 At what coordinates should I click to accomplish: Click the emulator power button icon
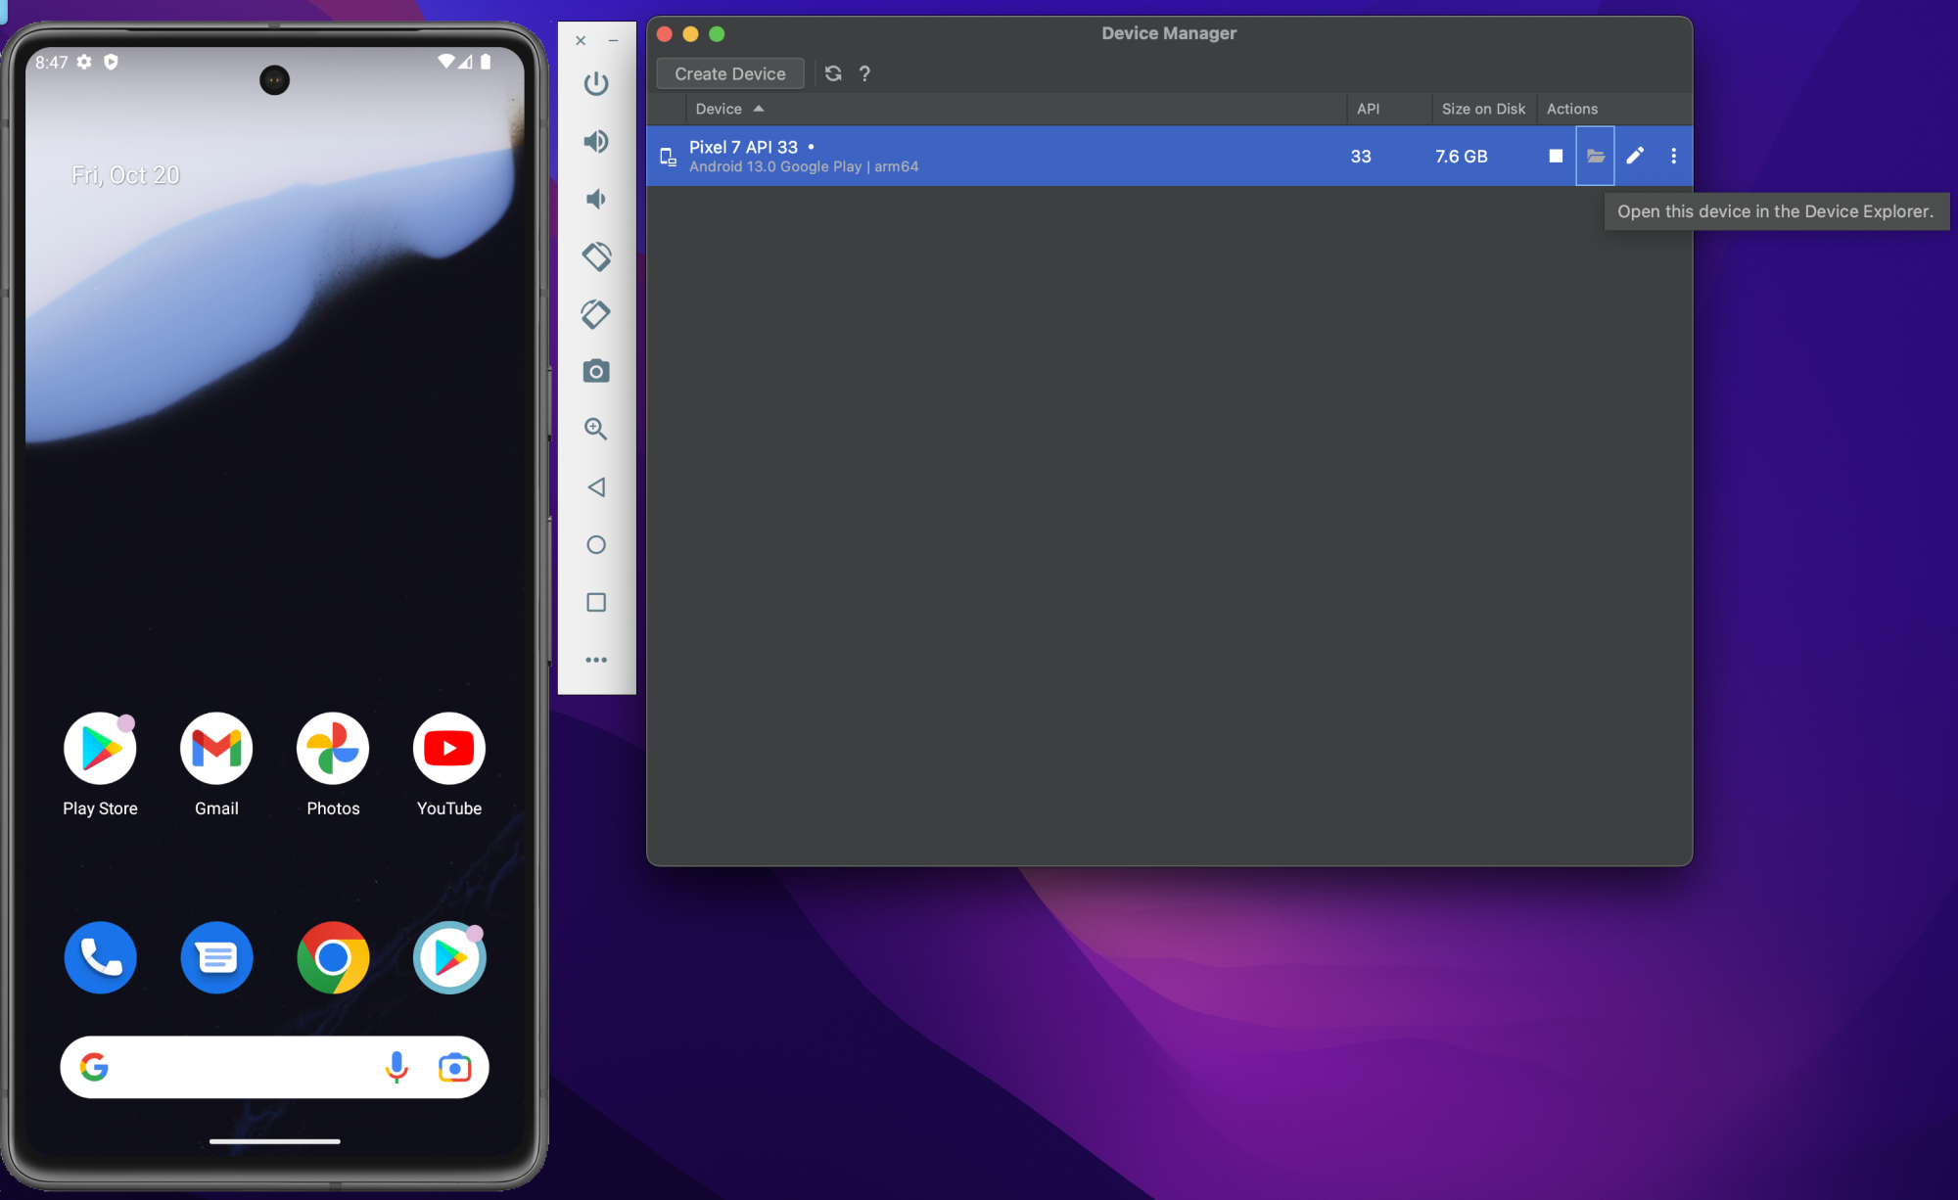tap(596, 84)
